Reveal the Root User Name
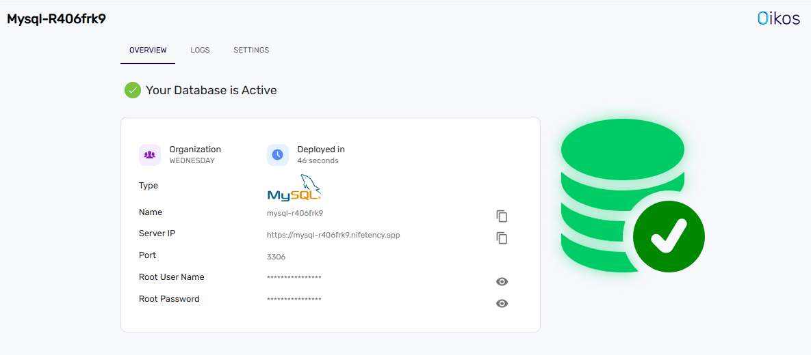 point(502,281)
